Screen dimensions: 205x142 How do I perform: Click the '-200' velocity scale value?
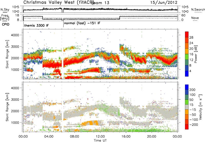pyautogui.click(x=193, y=125)
